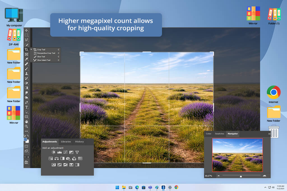This screenshot has width=287, height=191.
Task: Add a Black & White adjustment
Action: [63, 159]
